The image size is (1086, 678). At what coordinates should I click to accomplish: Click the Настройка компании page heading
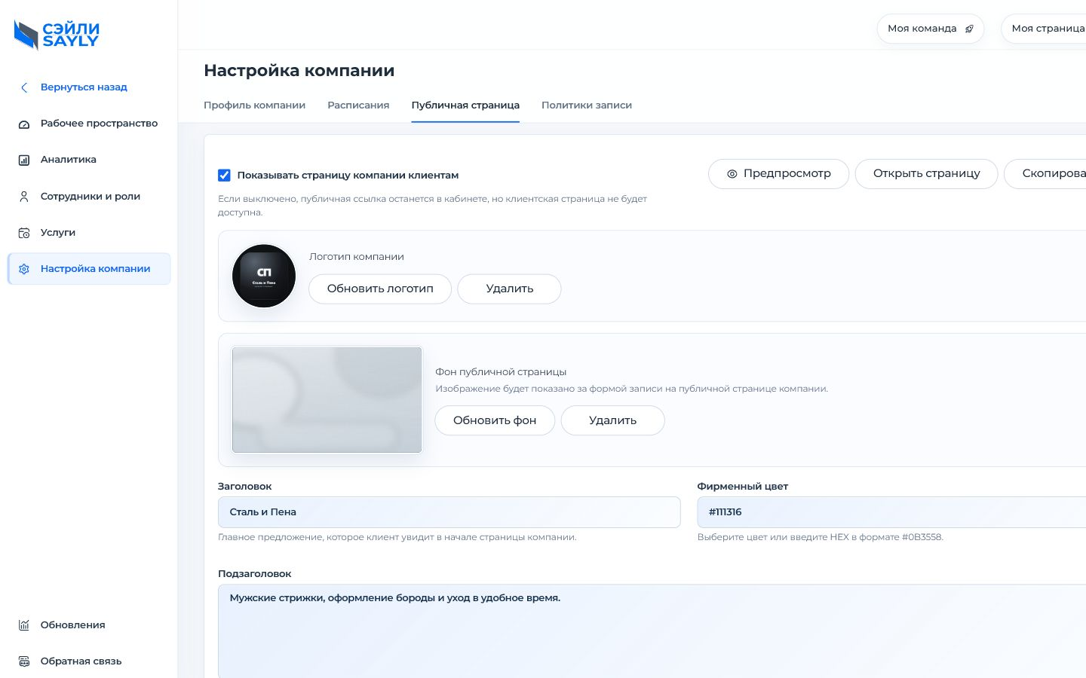tap(299, 71)
